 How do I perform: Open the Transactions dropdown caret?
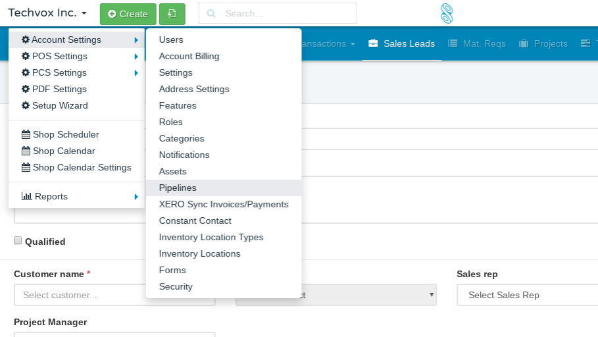point(353,44)
